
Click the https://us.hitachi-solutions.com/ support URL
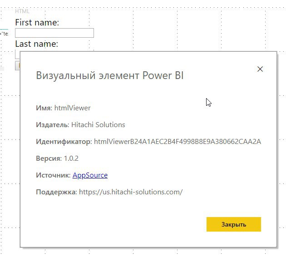pos(131,192)
